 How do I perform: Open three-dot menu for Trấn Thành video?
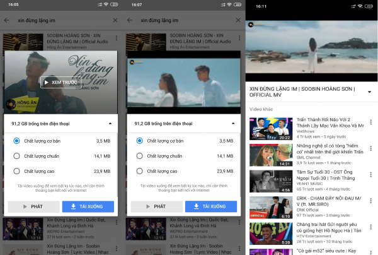[x=371, y=122]
